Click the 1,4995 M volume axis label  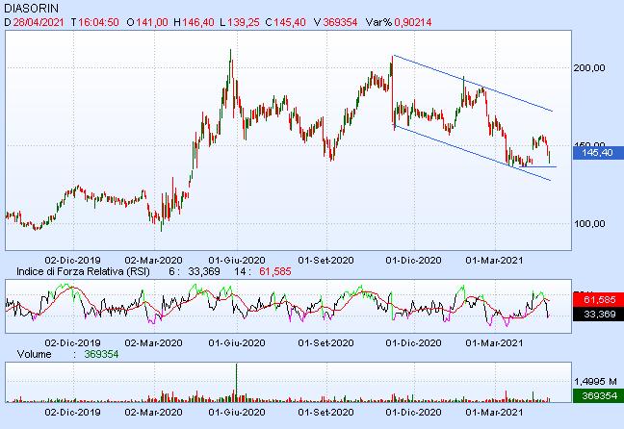click(x=595, y=382)
